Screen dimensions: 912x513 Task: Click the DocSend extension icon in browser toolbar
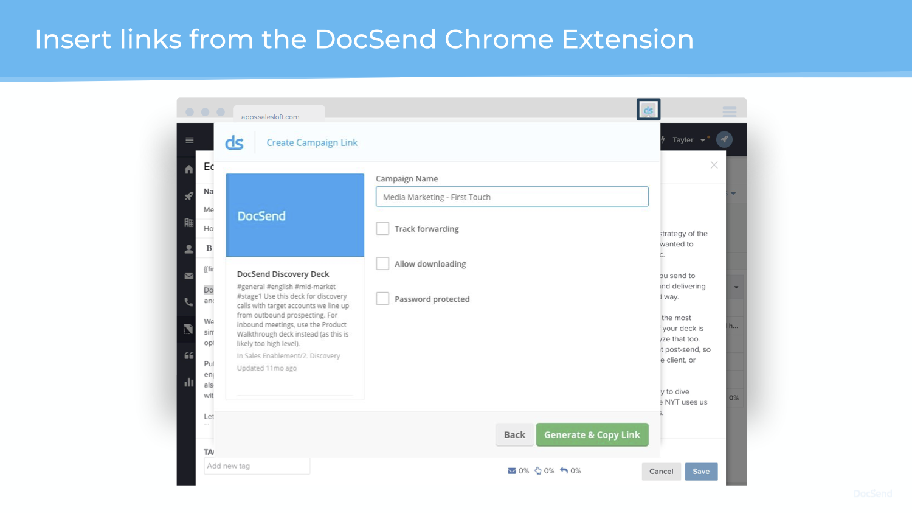(x=648, y=110)
